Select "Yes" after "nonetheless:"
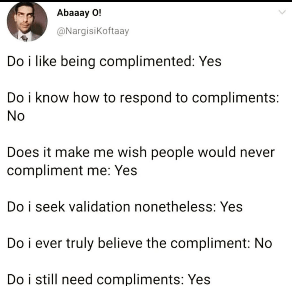This screenshot has width=292, height=286. (232, 207)
